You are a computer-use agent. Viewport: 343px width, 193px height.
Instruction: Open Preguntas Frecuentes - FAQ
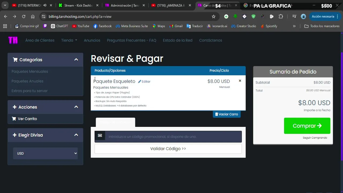click(132, 40)
